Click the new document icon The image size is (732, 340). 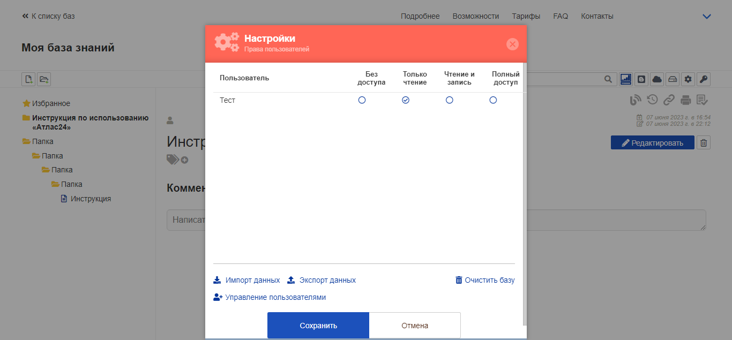pyautogui.click(x=28, y=79)
